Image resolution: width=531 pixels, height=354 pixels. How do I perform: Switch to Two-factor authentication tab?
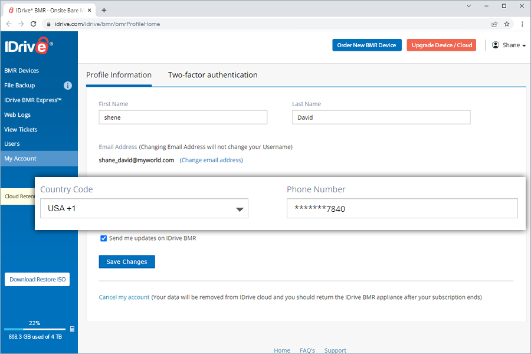pyautogui.click(x=212, y=75)
